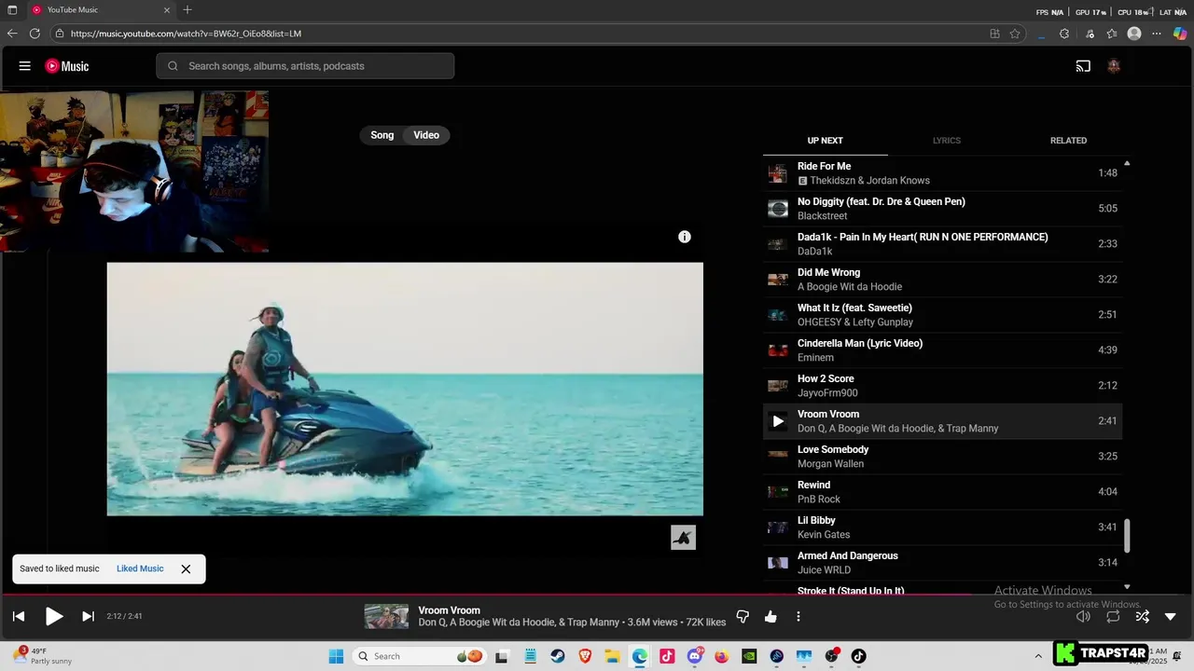Viewport: 1194px width, 671px height.
Task: Click the queue scrollbar down arrow
Action: [1127, 587]
